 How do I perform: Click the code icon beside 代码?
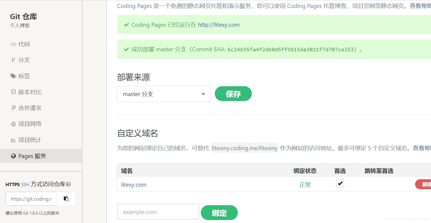pos(13,44)
